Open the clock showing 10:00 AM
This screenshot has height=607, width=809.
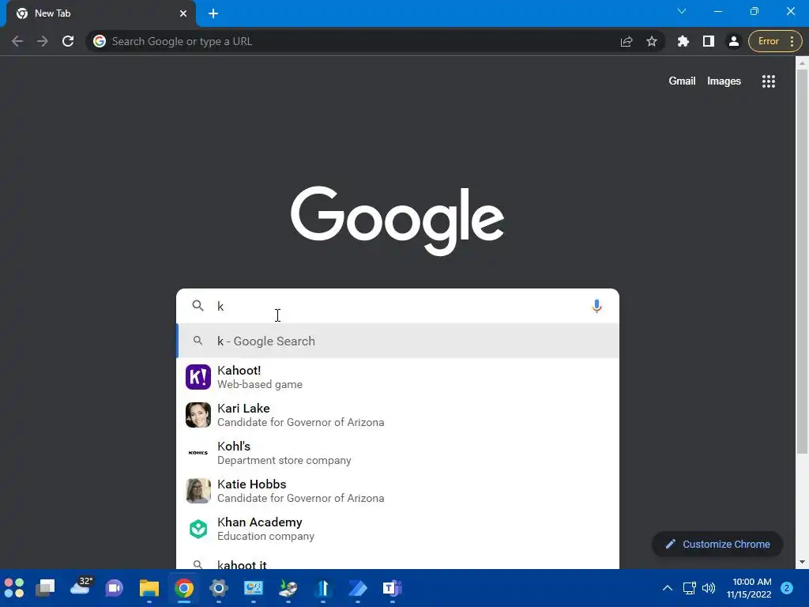(x=750, y=588)
